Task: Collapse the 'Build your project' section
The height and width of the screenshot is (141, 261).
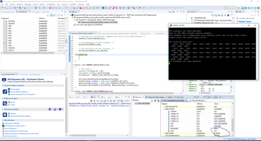Action: pyautogui.click(x=3, y=98)
